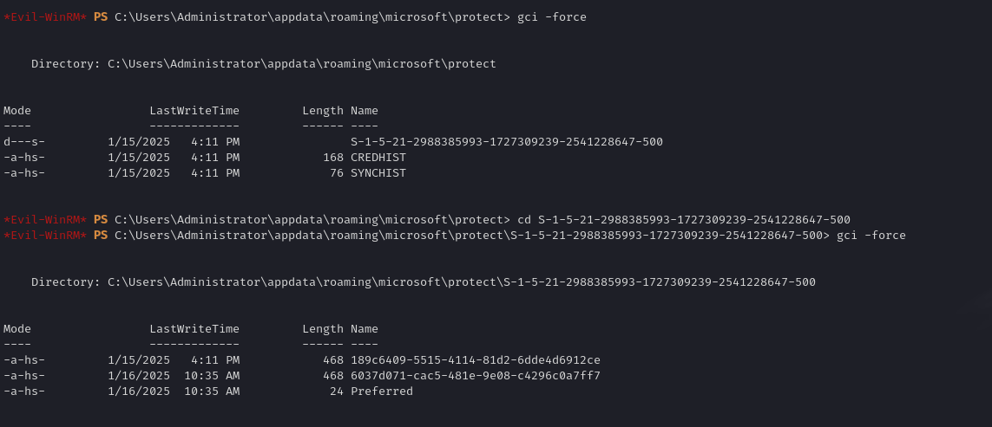This screenshot has width=992, height=427.
Task: Click the cd S-1-5-21 command text
Action: click(683, 220)
